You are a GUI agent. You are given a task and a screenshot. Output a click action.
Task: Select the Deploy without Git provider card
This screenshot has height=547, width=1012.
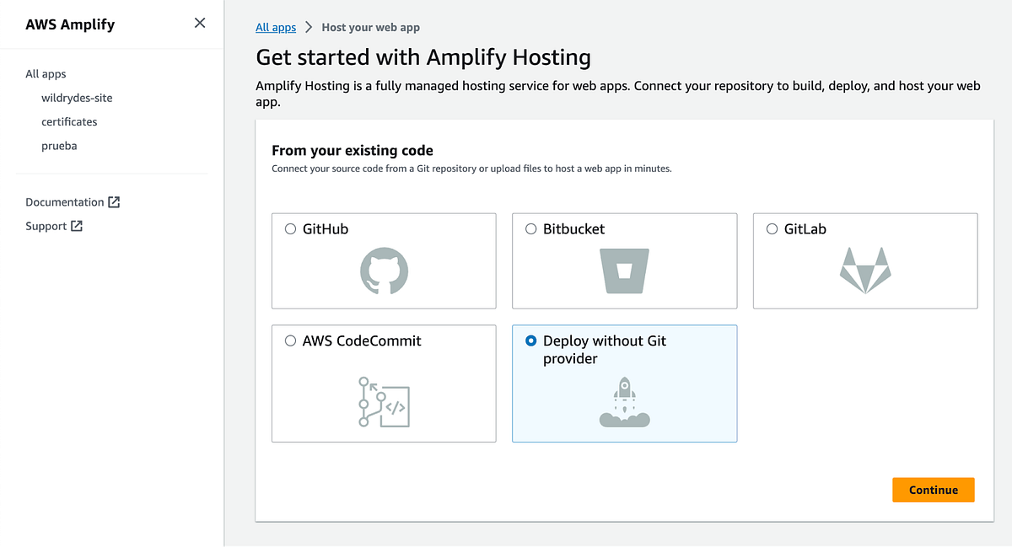pyautogui.click(x=624, y=383)
